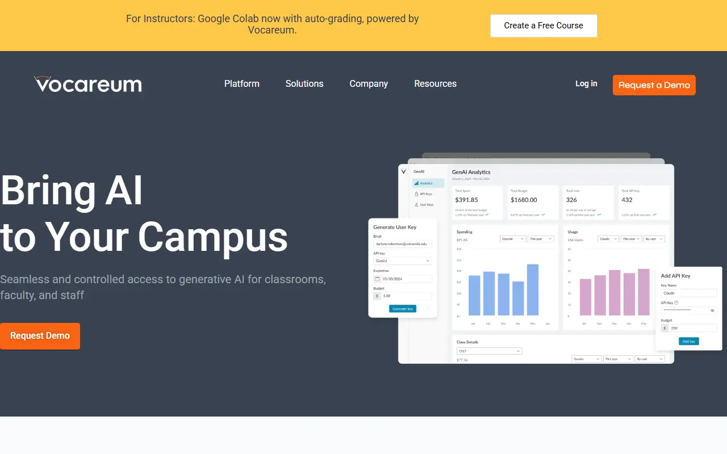Image resolution: width=727 pixels, height=454 pixels.
Task: Click the Vocareum logo in the navigation bar
Action: click(87, 84)
